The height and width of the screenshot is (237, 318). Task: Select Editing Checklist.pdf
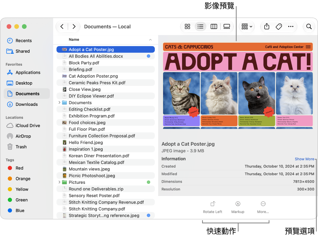coord(105,109)
